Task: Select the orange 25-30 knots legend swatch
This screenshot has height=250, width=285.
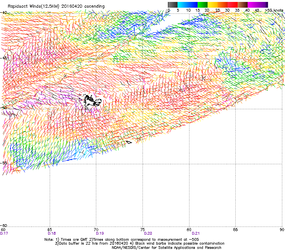Action: pos(223,5)
